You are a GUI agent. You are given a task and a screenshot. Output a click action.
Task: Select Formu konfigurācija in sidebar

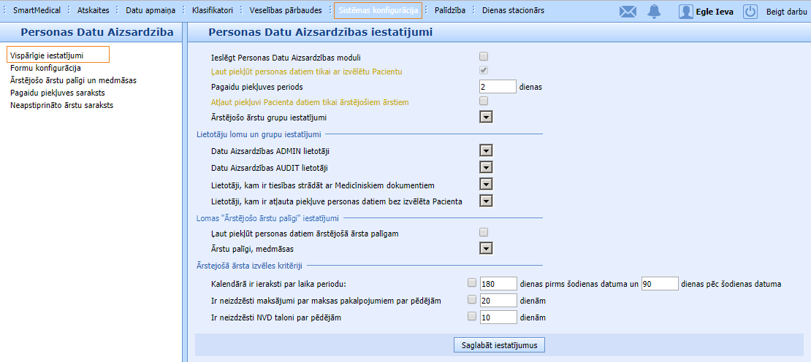45,68
